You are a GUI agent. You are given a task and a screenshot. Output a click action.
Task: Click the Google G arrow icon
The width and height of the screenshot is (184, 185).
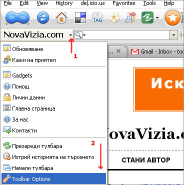click(130, 17)
